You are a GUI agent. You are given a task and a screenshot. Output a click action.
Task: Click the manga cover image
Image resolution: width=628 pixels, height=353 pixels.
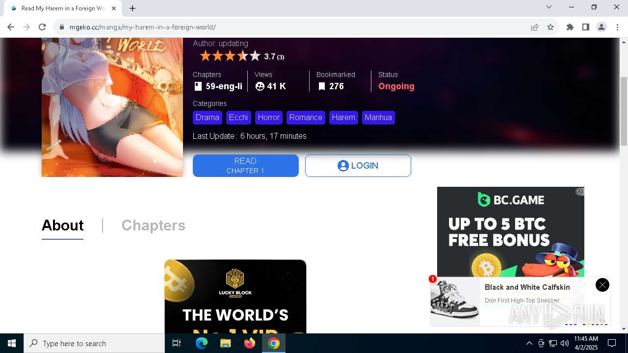click(x=112, y=107)
